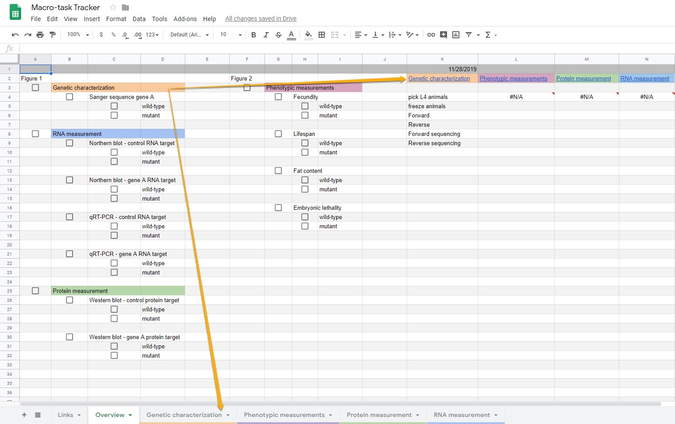Open the Borders tool

click(x=322, y=35)
